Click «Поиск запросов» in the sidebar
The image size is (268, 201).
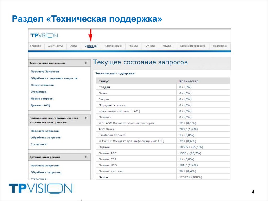(x=42, y=85)
